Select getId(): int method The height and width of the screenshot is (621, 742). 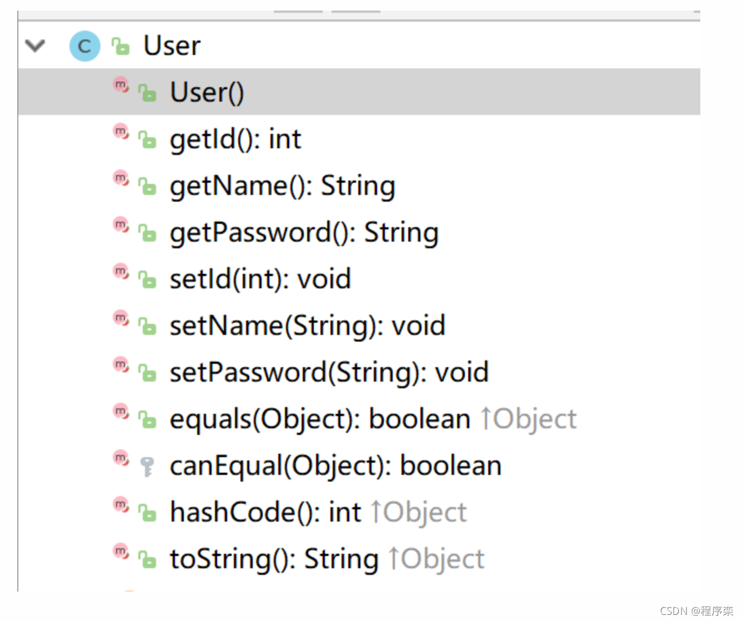[x=235, y=139]
